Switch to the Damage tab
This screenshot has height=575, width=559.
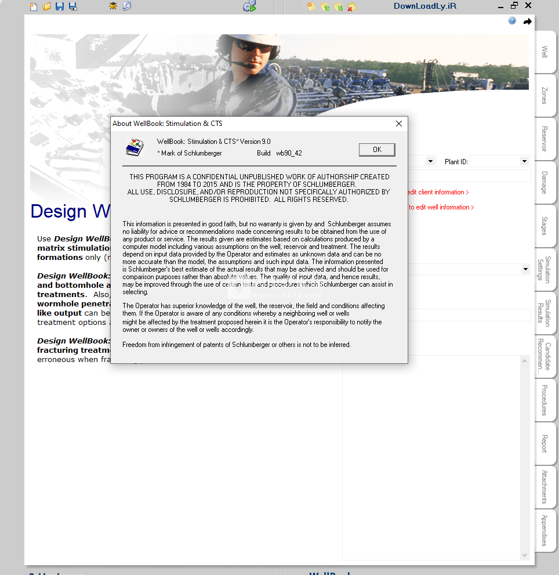point(545,183)
